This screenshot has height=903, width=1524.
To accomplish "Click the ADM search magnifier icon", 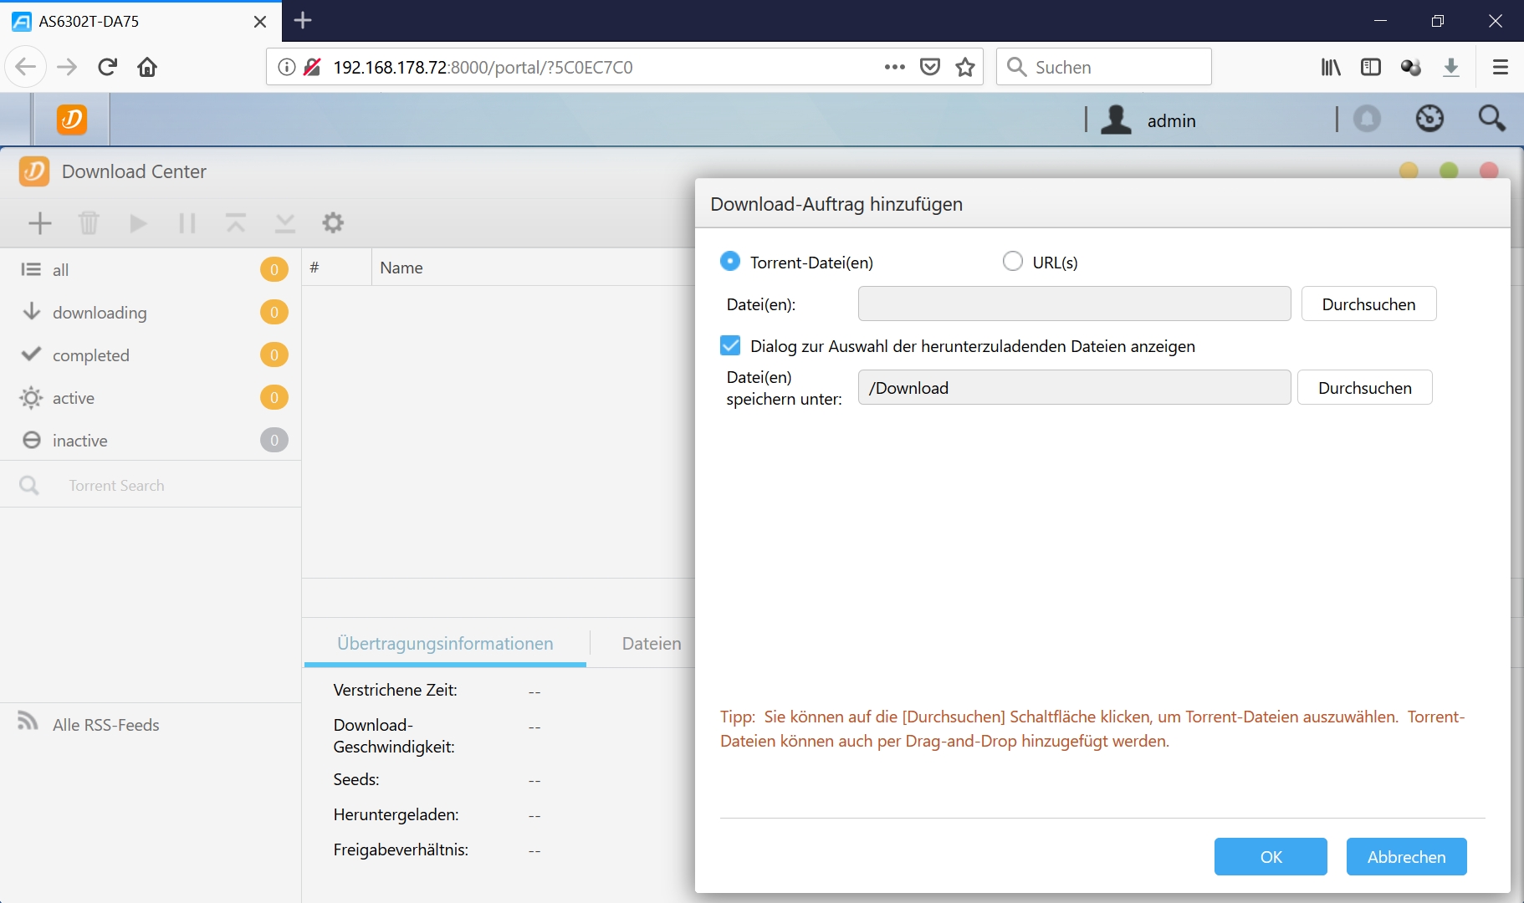I will point(1491,119).
